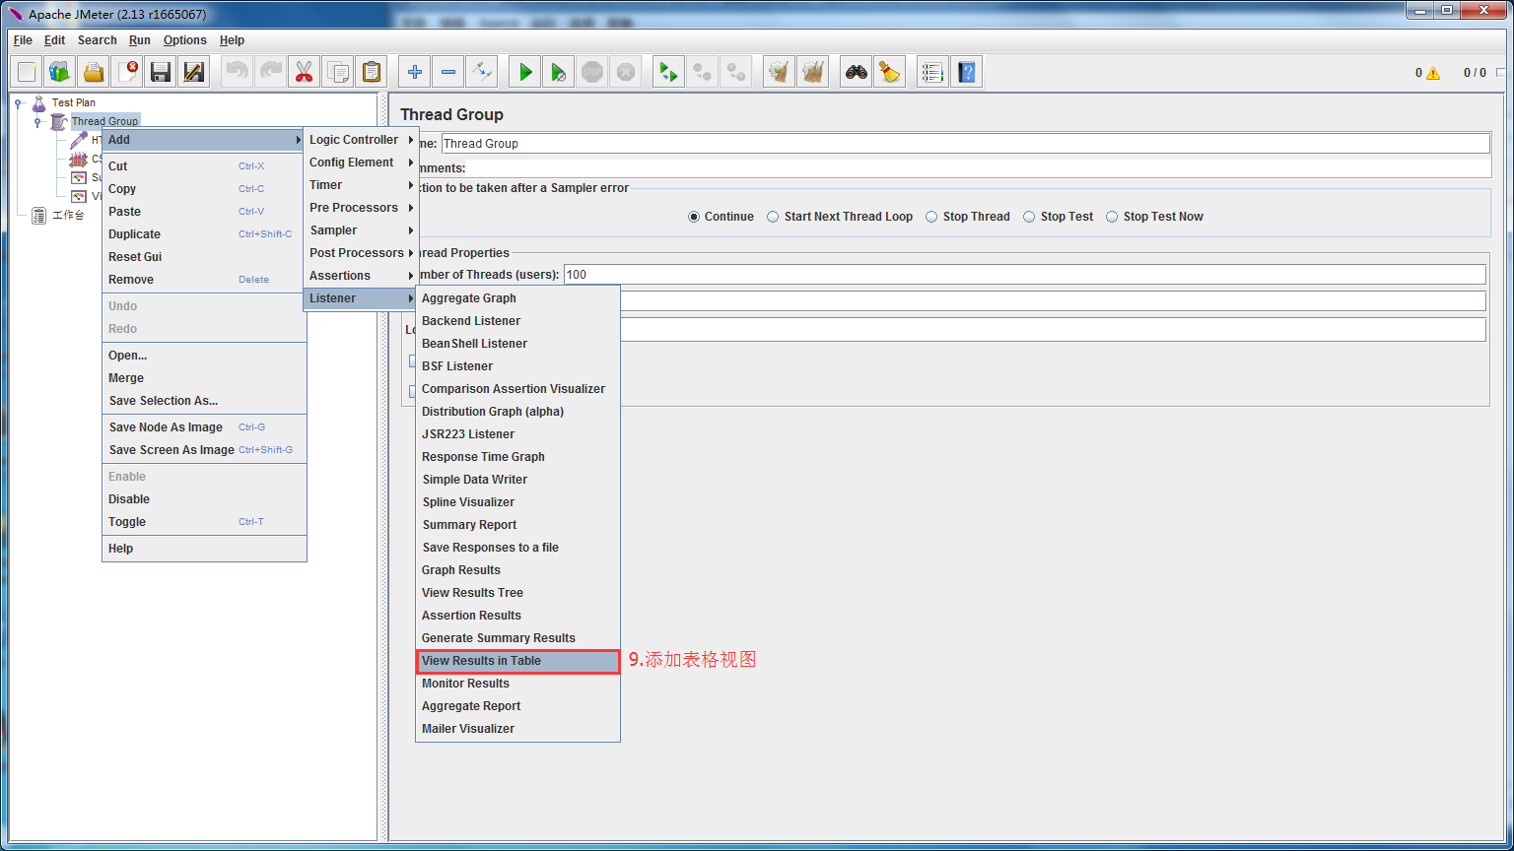Expand the Pre Processors submenu
Viewport: 1514px width, 851px height.
tap(361, 208)
